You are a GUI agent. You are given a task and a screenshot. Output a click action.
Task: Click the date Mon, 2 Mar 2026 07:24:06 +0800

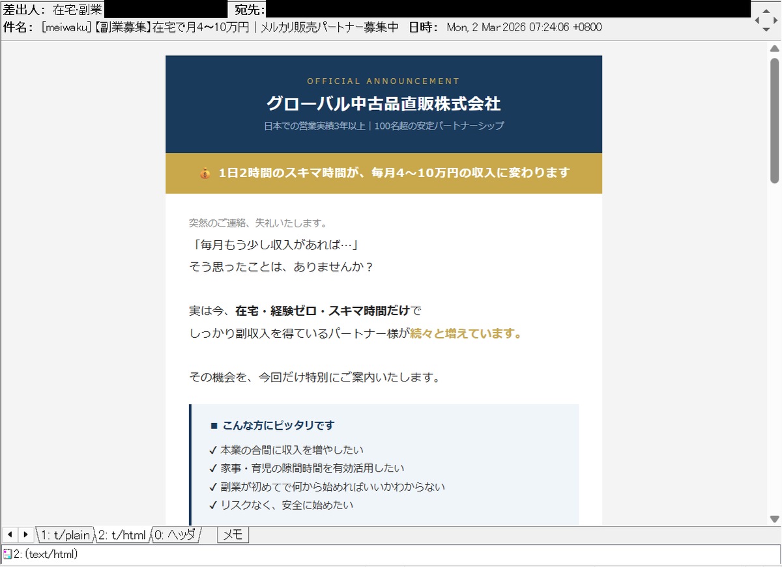tap(525, 27)
